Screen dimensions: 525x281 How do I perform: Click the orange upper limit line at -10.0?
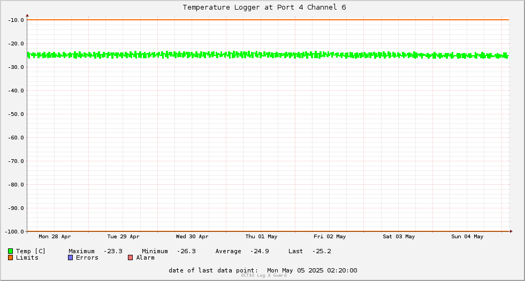pos(268,20)
